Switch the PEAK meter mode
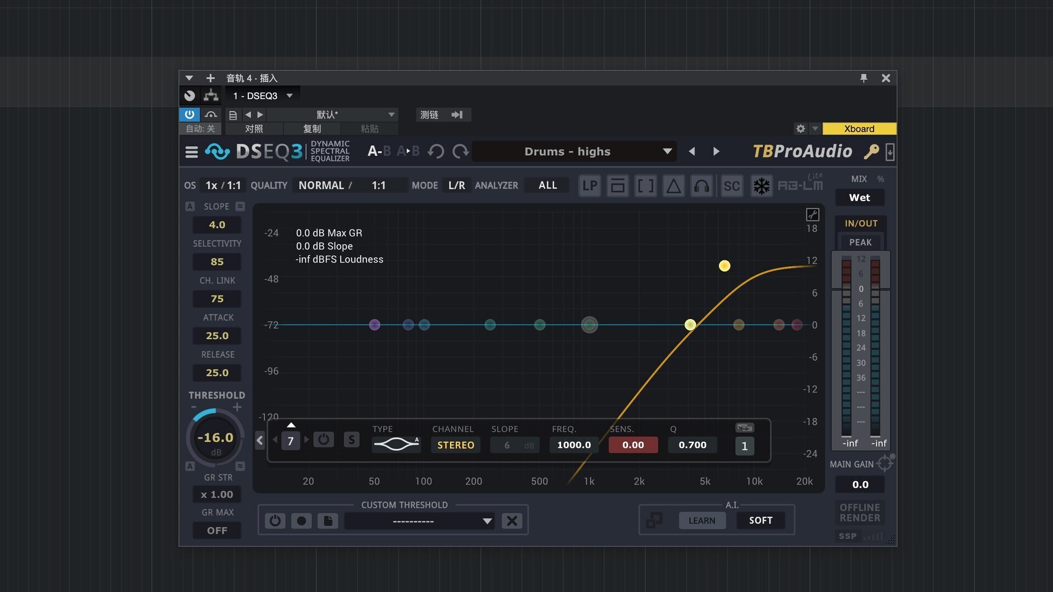1053x592 pixels. point(860,242)
